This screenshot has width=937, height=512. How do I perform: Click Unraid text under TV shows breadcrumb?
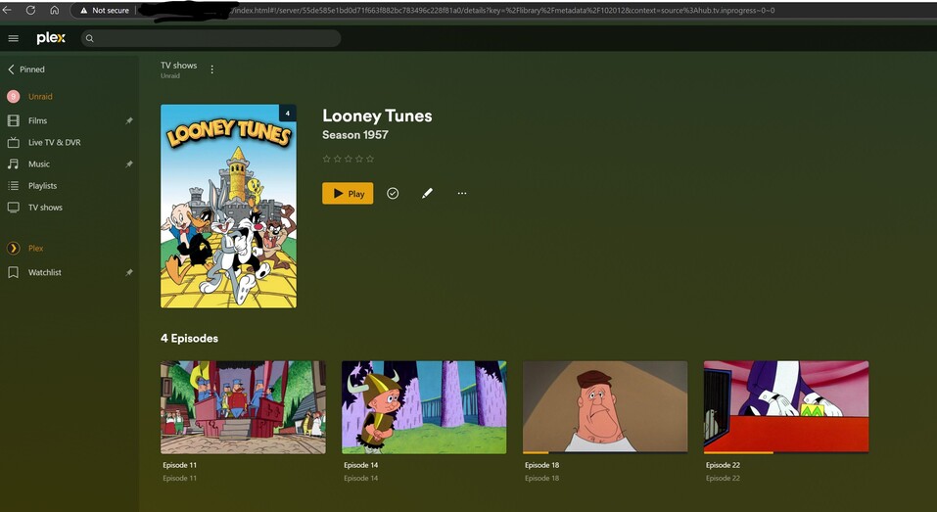click(x=170, y=76)
